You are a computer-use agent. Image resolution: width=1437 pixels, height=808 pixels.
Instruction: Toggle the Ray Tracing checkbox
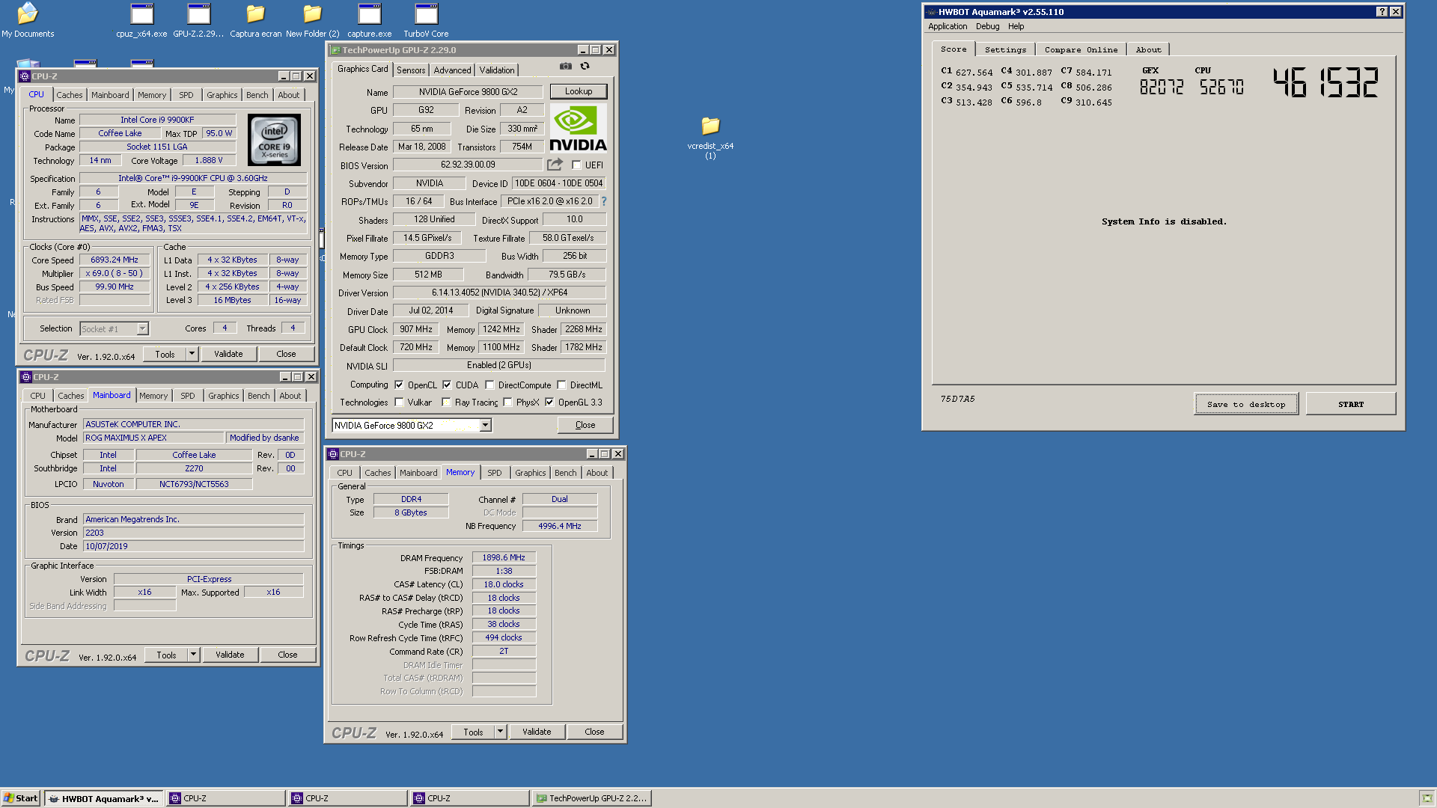[x=446, y=403]
